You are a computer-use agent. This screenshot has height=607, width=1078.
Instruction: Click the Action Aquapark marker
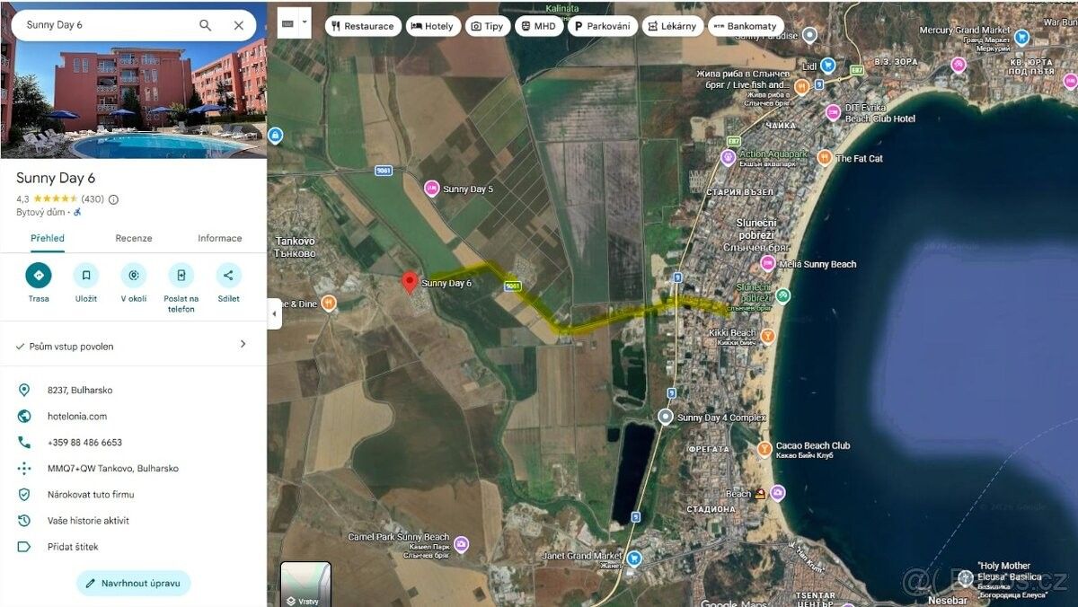[x=729, y=157]
